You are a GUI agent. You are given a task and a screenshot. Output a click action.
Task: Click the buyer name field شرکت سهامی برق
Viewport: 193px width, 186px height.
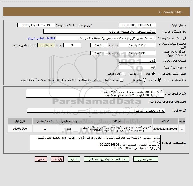100,32
